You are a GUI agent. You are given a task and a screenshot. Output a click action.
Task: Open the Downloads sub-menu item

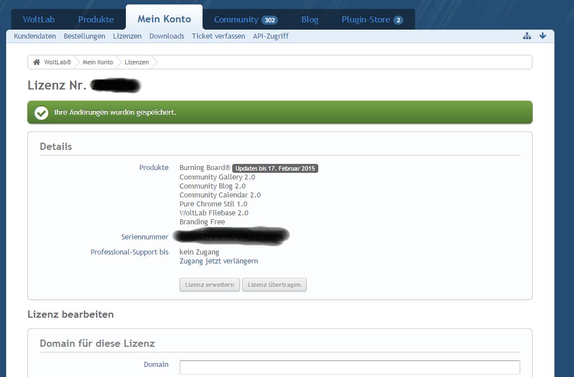tap(167, 36)
